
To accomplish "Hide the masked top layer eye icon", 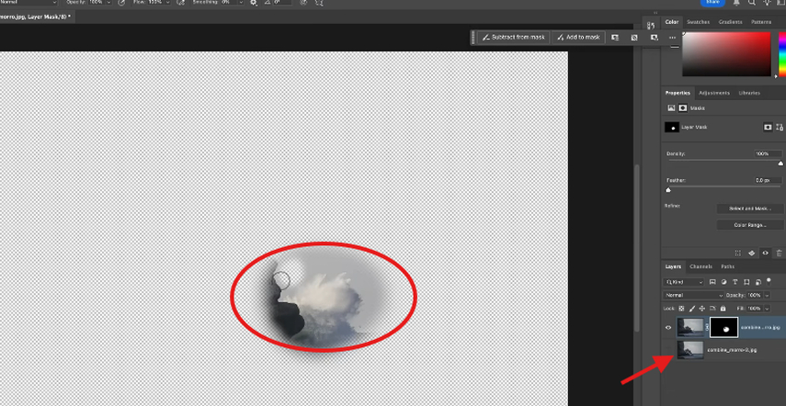I will click(668, 327).
